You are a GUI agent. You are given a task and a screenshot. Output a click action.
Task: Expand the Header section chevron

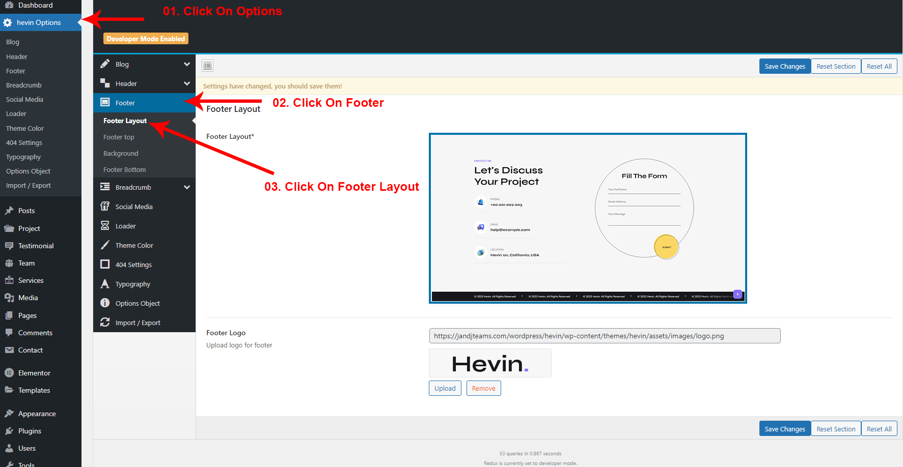click(x=187, y=83)
